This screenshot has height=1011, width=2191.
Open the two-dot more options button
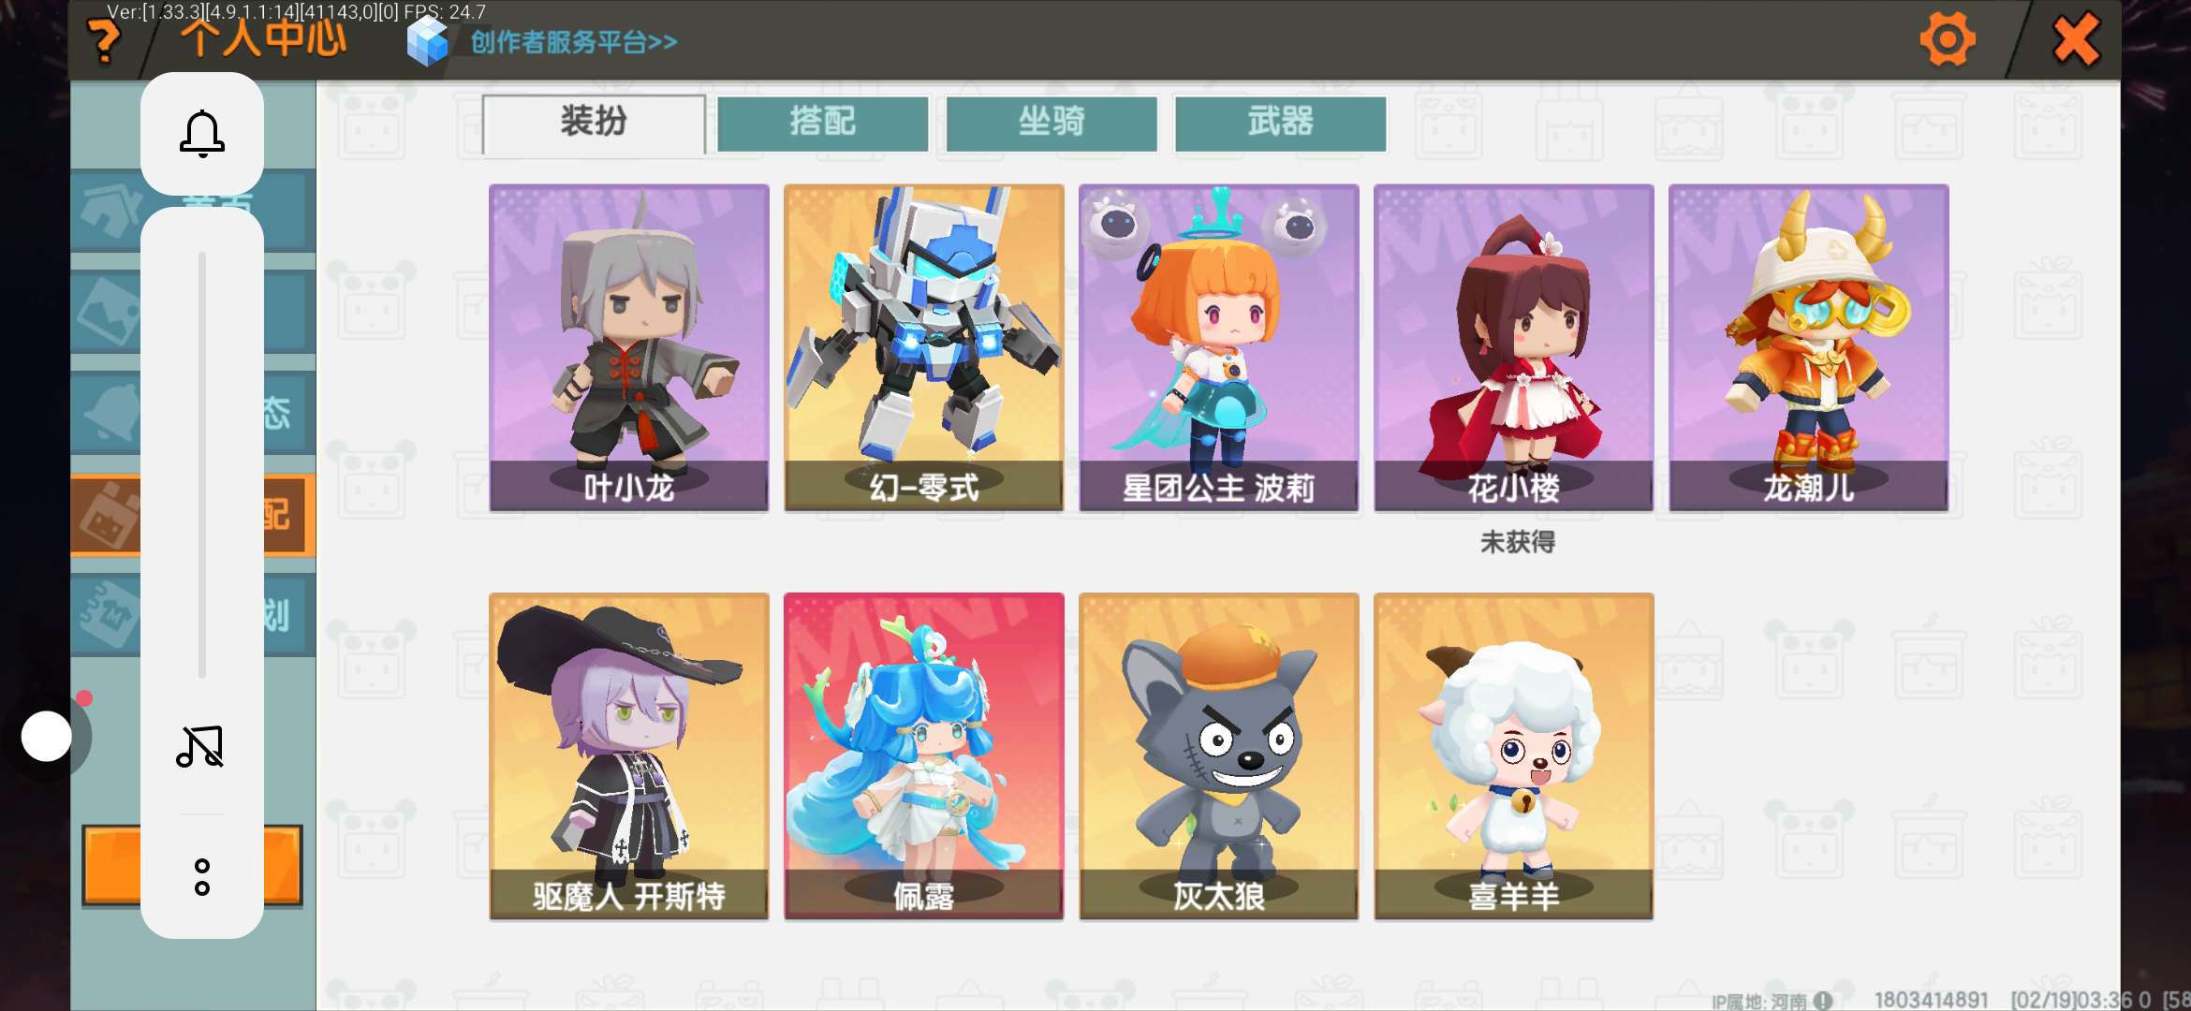click(x=202, y=877)
